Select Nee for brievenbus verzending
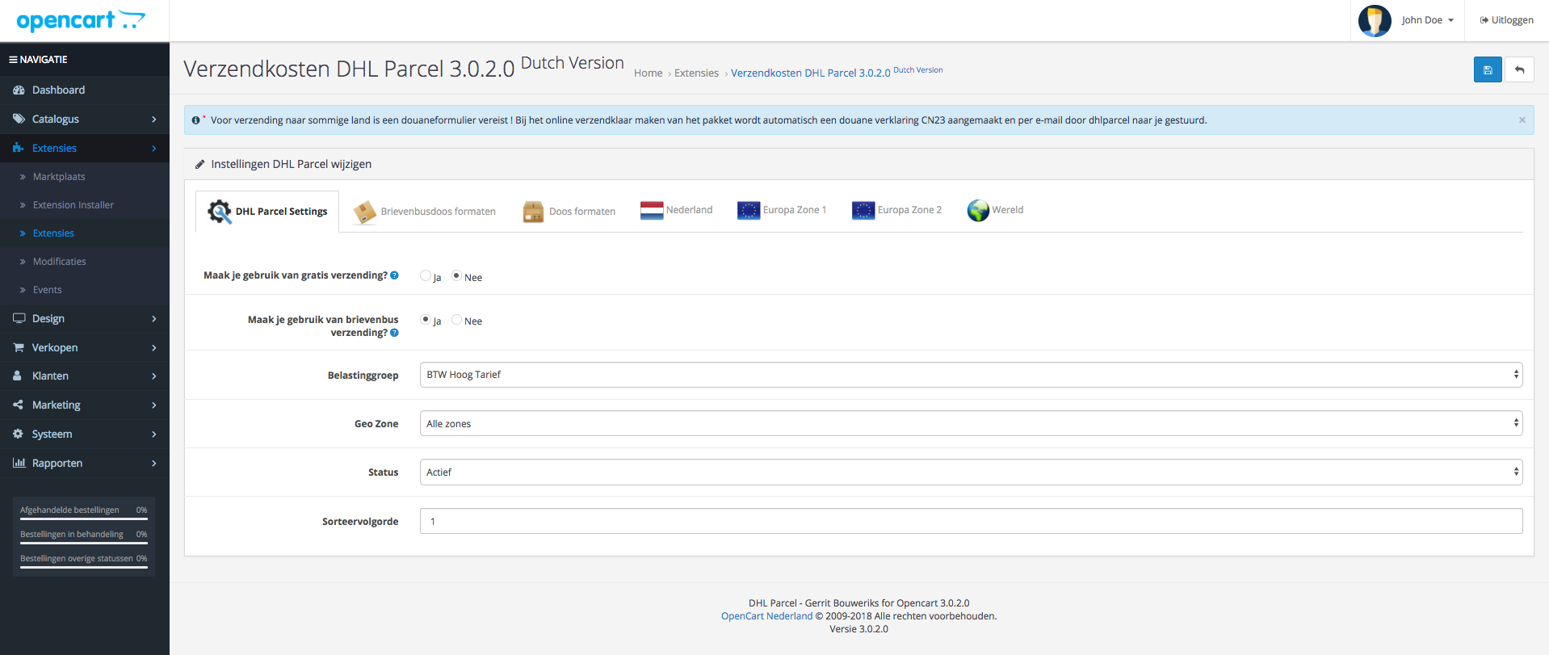The height and width of the screenshot is (655, 1549). tap(456, 320)
